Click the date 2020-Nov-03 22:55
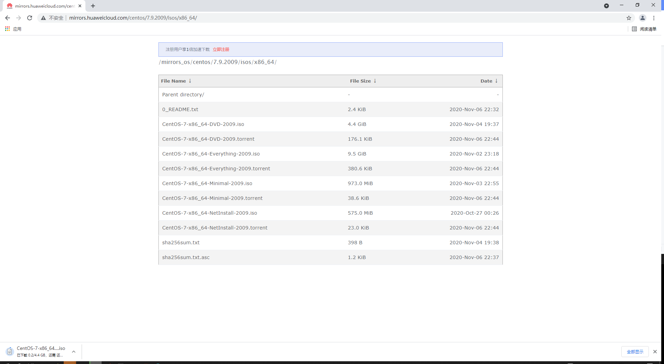The image size is (664, 364). click(474, 183)
